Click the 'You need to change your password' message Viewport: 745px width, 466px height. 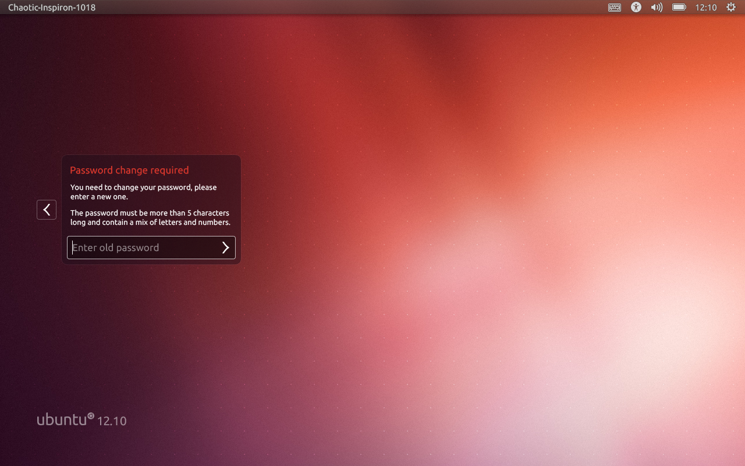(143, 192)
